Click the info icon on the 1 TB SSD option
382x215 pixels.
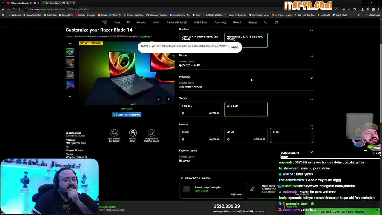pos(183,113)
